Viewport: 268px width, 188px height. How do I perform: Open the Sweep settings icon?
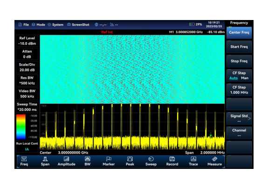(151, 159)
